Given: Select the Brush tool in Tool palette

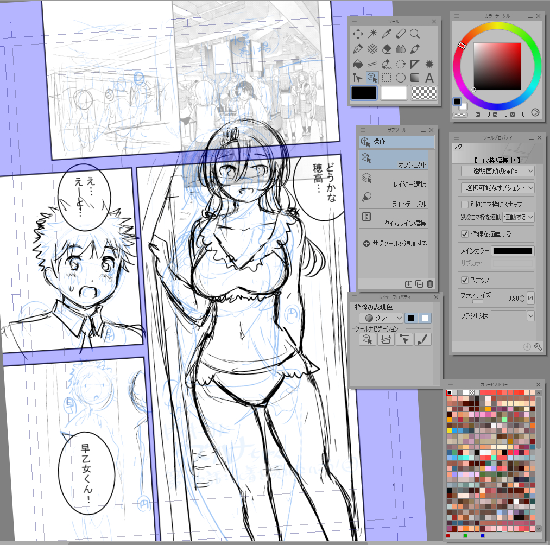Looking at the screenshot, I should 415,49.
